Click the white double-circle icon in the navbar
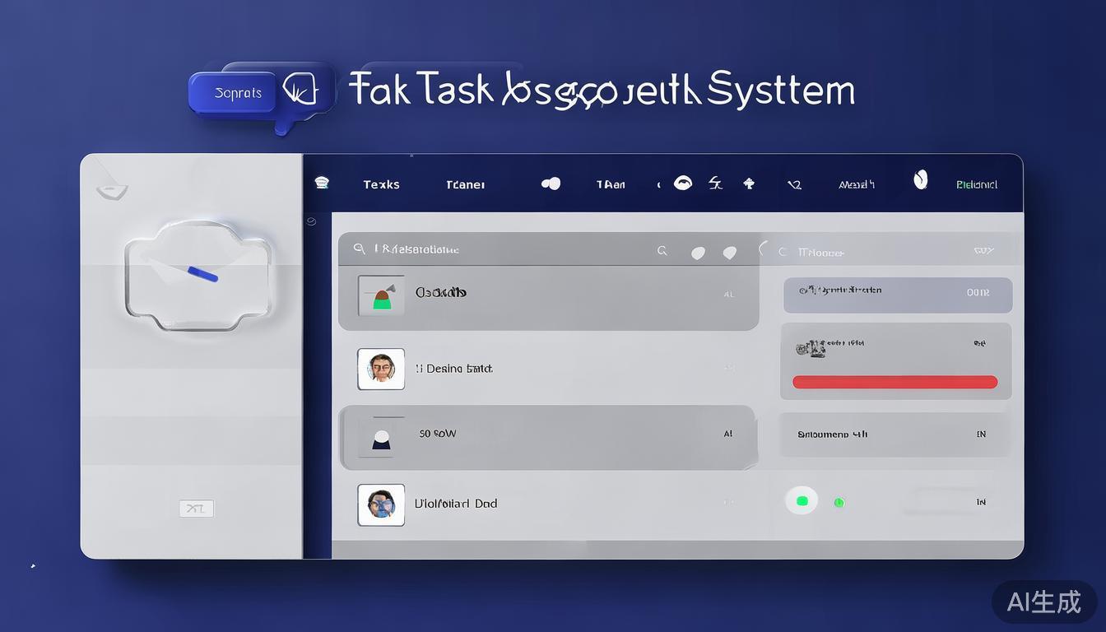The height and width of the screenshot is (632, 1106). pos(551,184)
